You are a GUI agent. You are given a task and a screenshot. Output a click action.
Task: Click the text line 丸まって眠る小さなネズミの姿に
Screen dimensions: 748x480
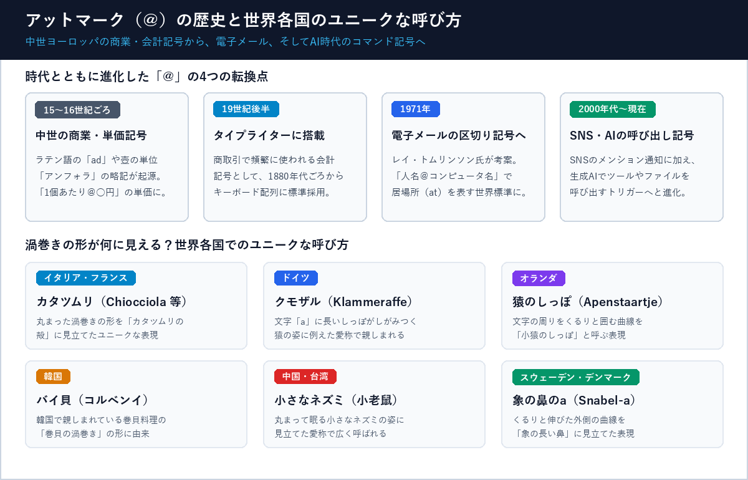tap(340, 420)
